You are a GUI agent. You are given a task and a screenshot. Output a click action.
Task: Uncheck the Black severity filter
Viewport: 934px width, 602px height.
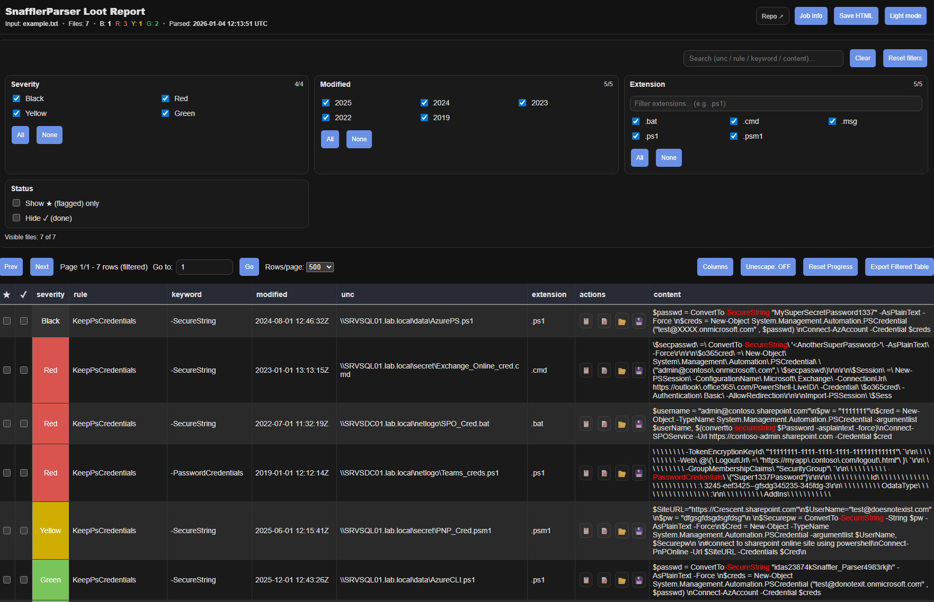(16, 98)
